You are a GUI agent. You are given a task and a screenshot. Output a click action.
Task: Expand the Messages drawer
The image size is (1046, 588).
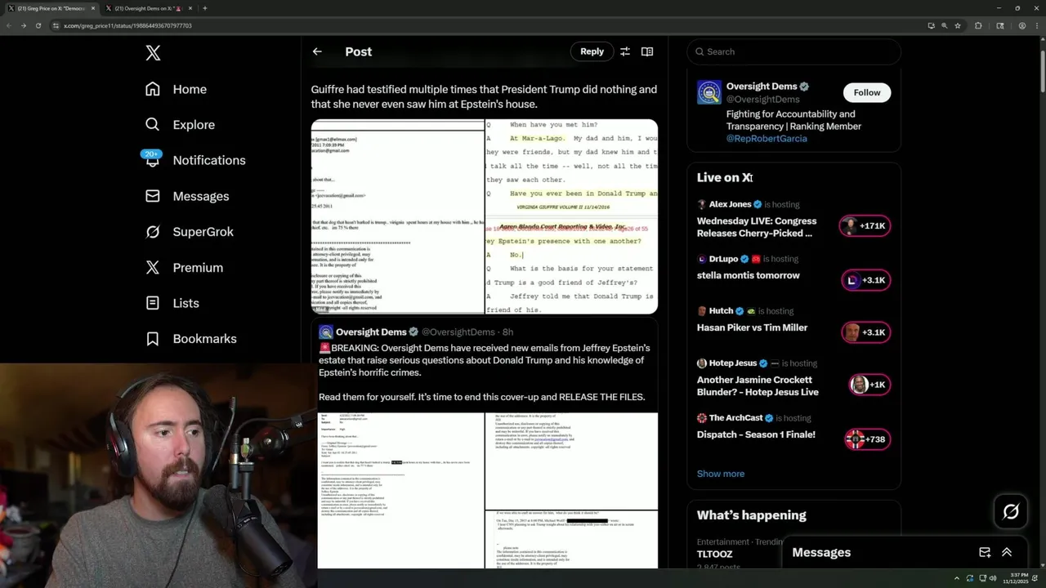tap(1007, 552)
